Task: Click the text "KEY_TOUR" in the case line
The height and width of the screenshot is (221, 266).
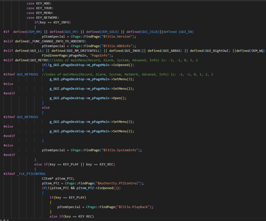Action: (x=44, y=8)
